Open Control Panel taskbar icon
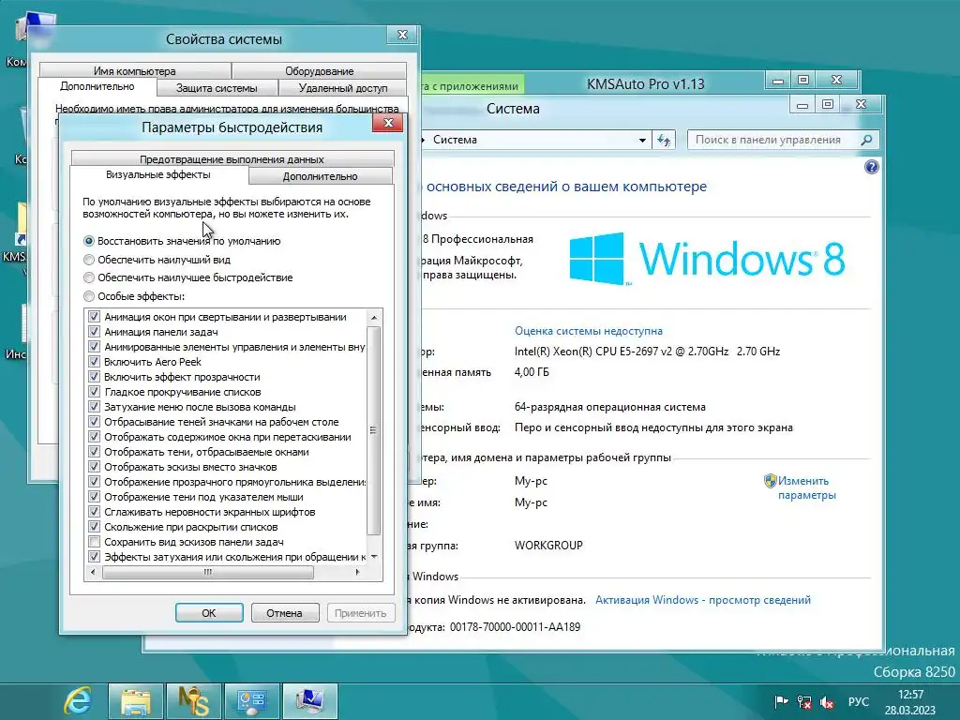 point(251,701)
